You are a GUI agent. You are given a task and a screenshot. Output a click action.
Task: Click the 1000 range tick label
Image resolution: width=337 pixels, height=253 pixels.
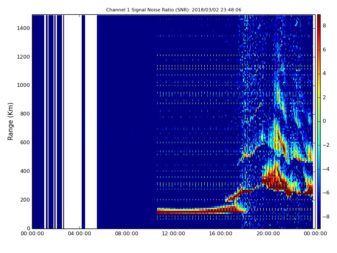[x=24, y=85]
